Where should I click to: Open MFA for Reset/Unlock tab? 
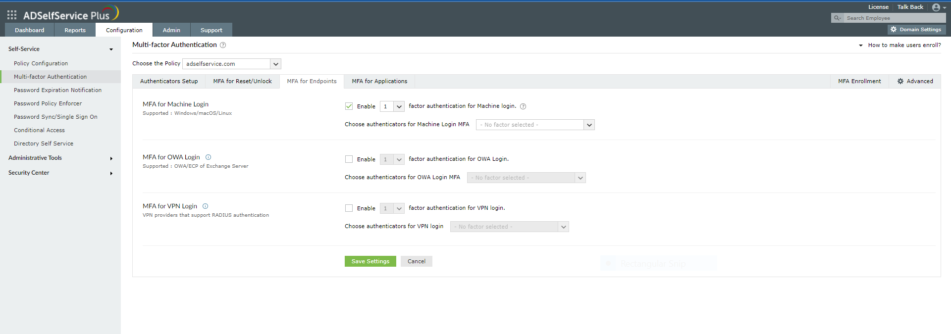click(x=243, y=81)
